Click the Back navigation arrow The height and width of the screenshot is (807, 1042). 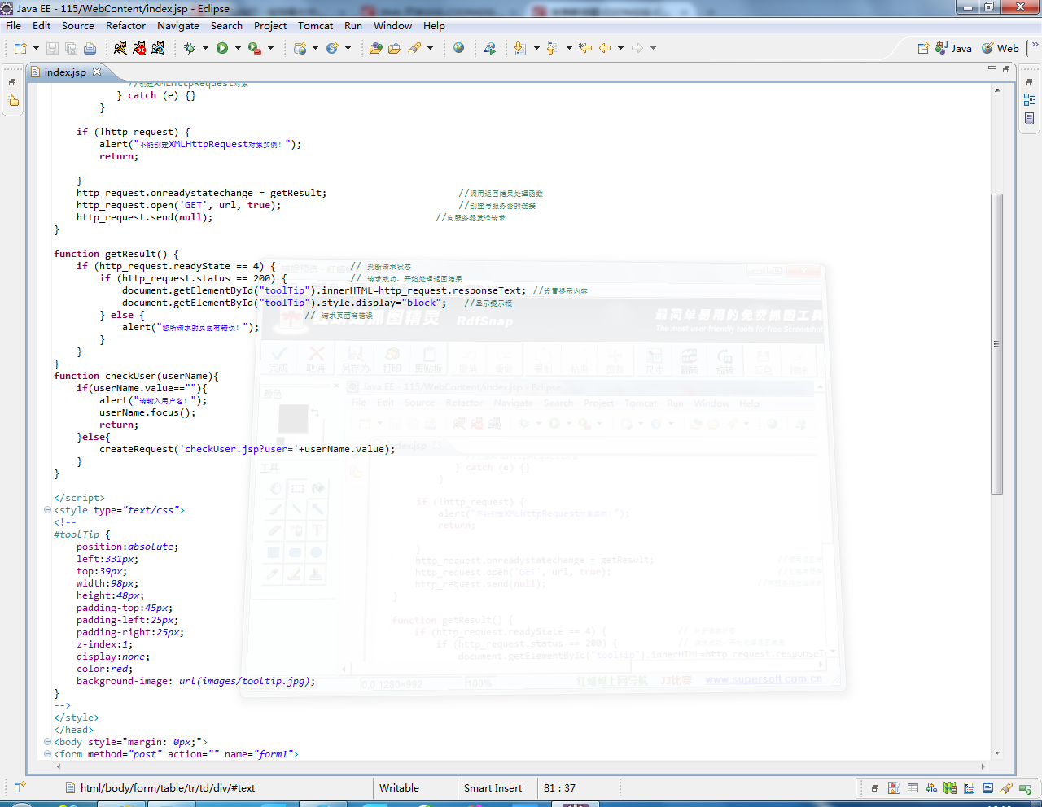[x=605, y=48]
